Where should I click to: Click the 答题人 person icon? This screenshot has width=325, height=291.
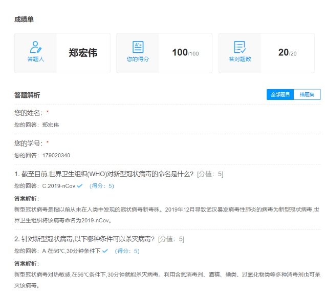(35, 48)
